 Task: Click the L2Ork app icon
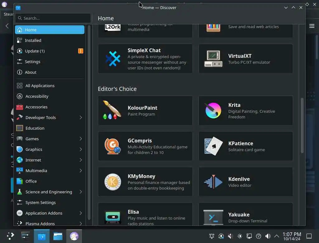click(112, 28)
